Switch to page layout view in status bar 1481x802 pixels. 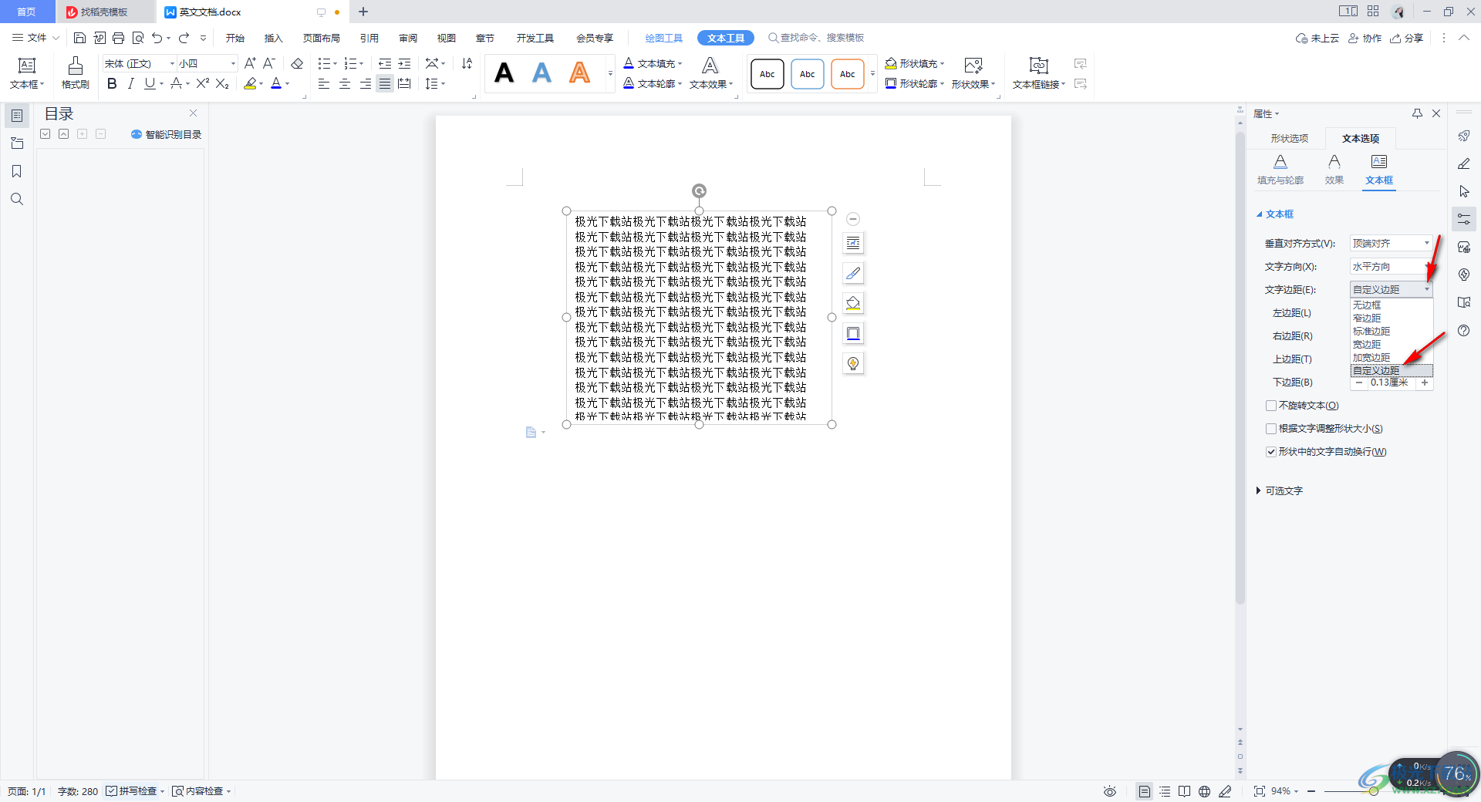tap(1145, 791)
